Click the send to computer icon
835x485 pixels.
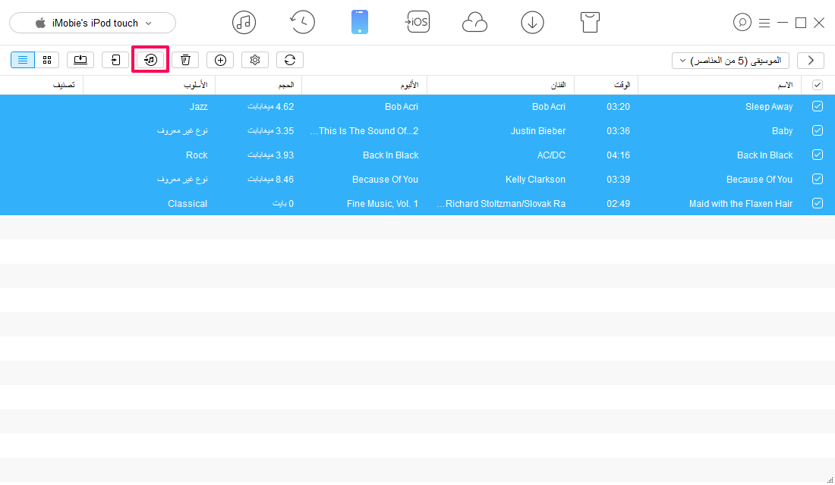(x=80, y=60)
